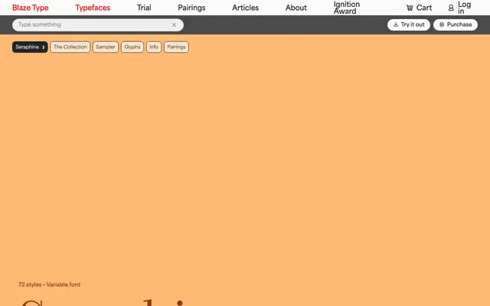The image size is (490, 306).
Task: Expand the Seraphine typeface dropdown
Action: [x=30, y=47]
